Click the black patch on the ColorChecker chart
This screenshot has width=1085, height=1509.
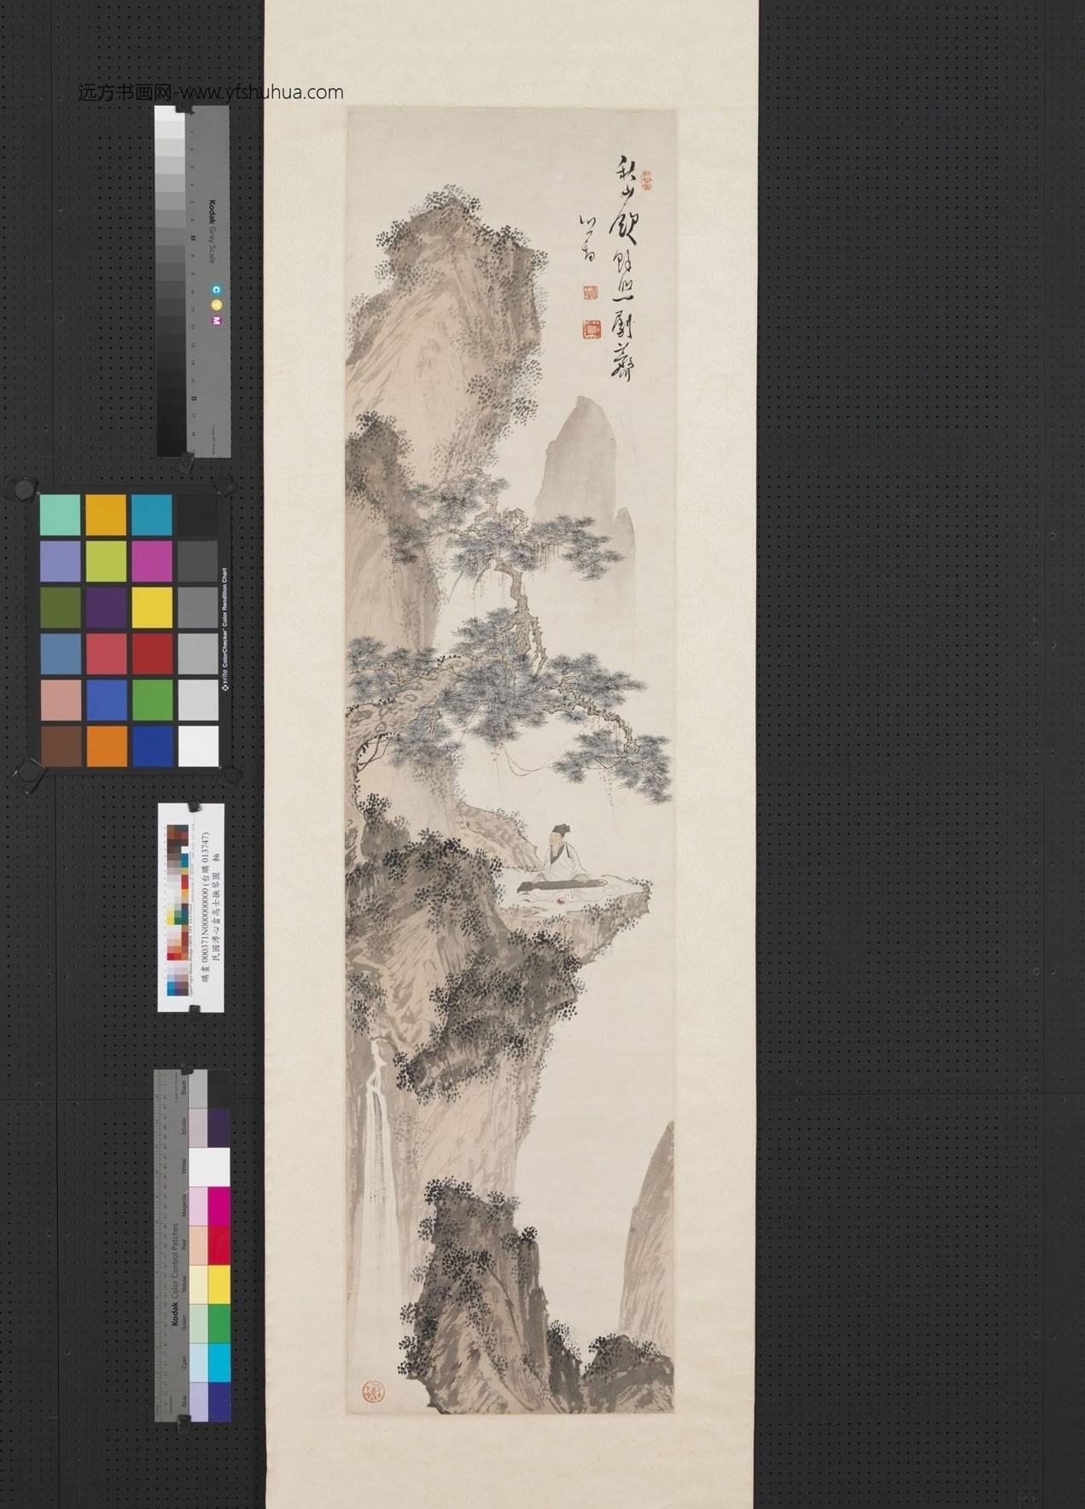point(198,516)
